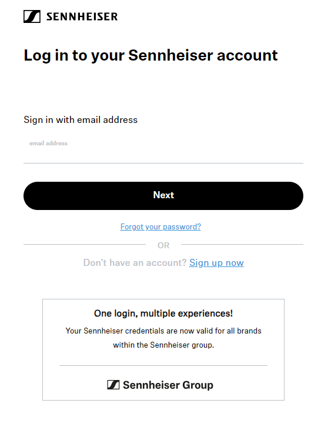
Task: Click the 'Don't have an account?' text
Action: click(x=135, y=263)
